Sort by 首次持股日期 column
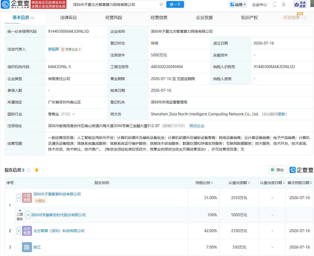 300,183
